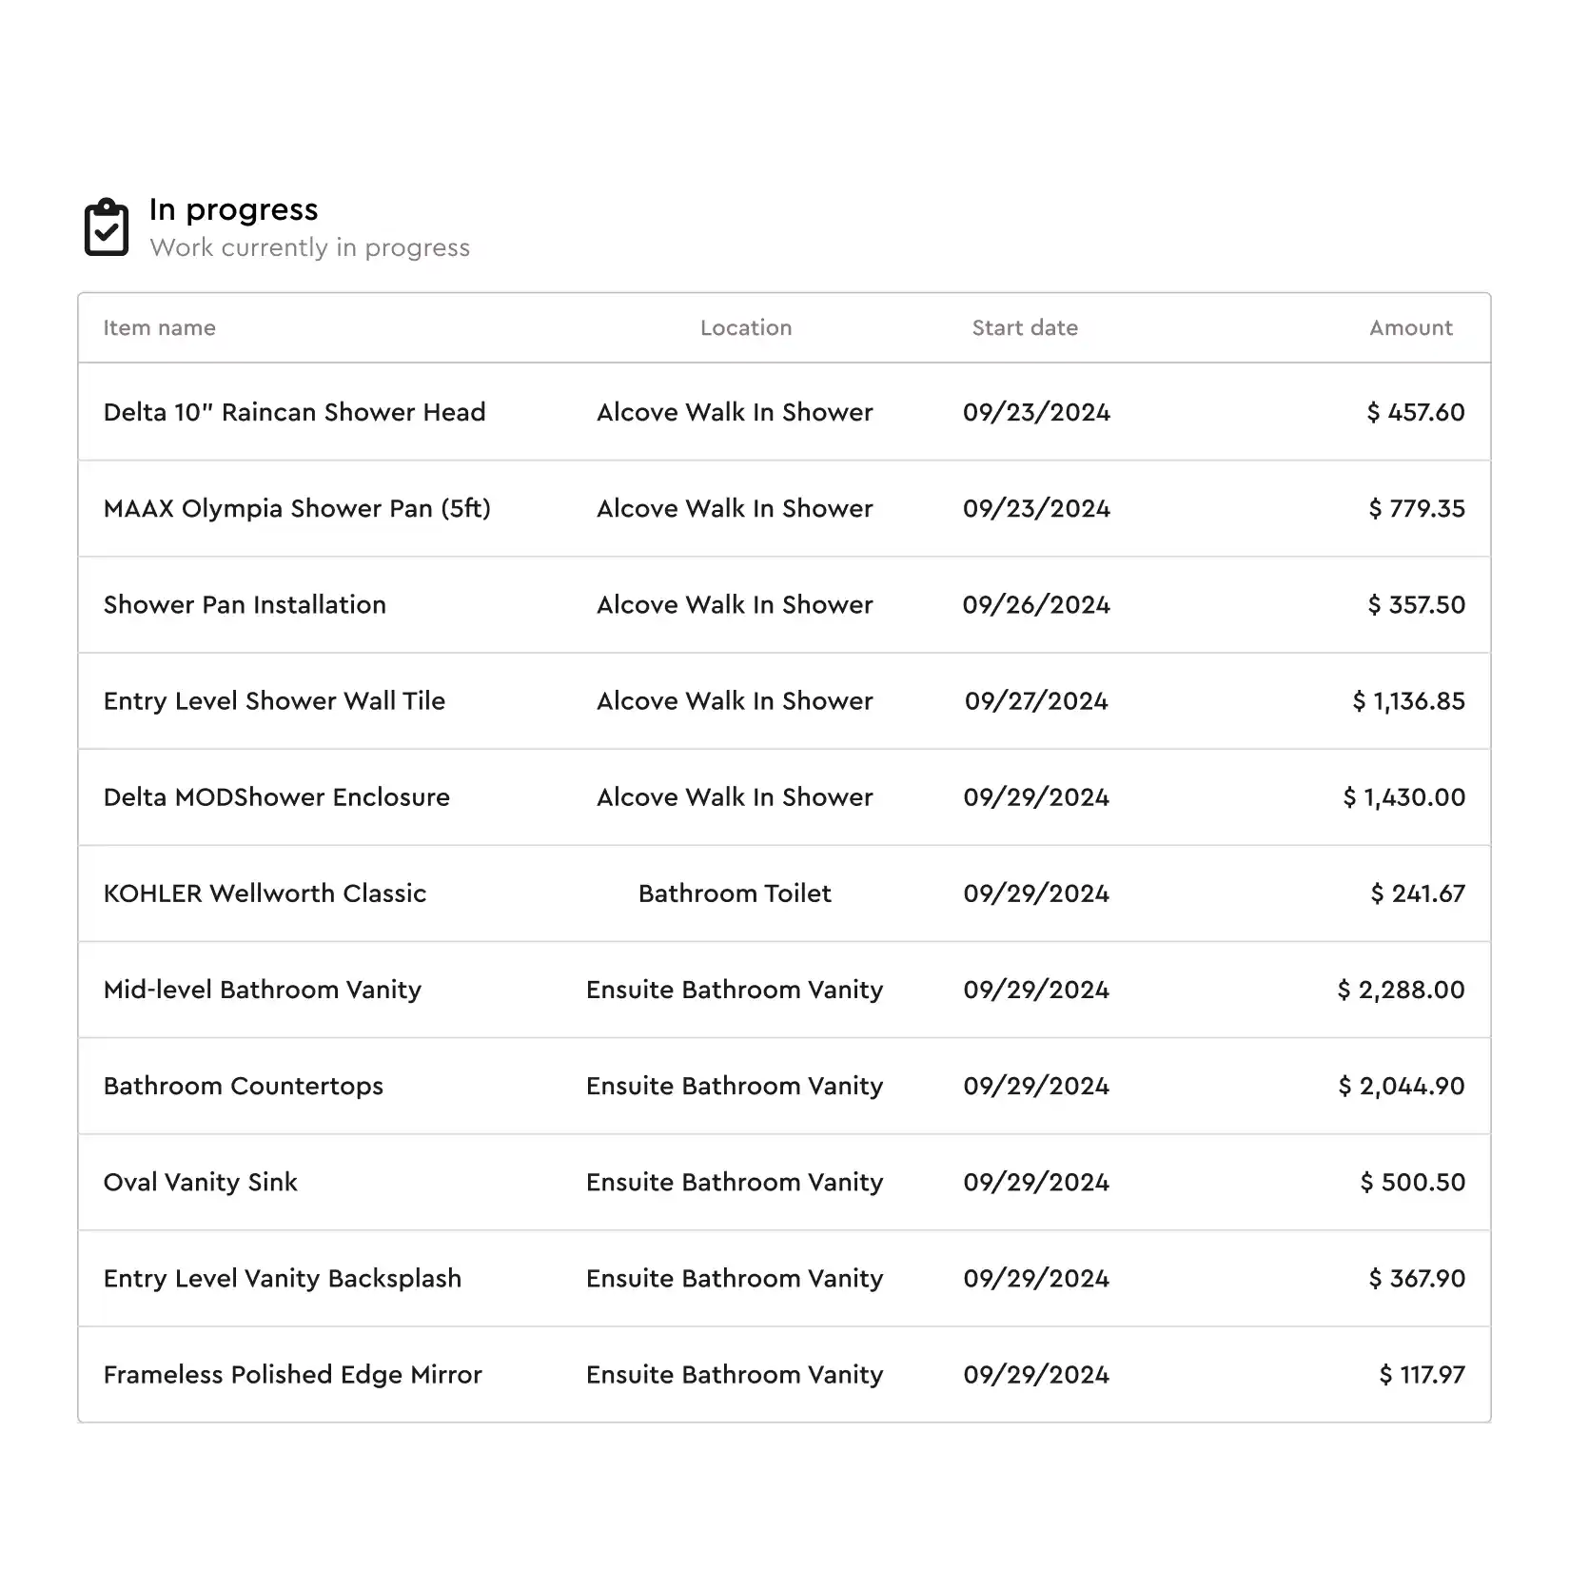Click the 'In progress' heading

(233, 209)
